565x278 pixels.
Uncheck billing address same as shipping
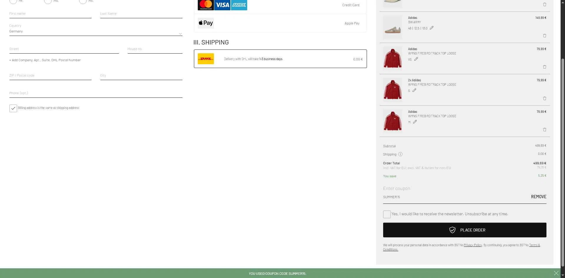(x=13, y=108)
